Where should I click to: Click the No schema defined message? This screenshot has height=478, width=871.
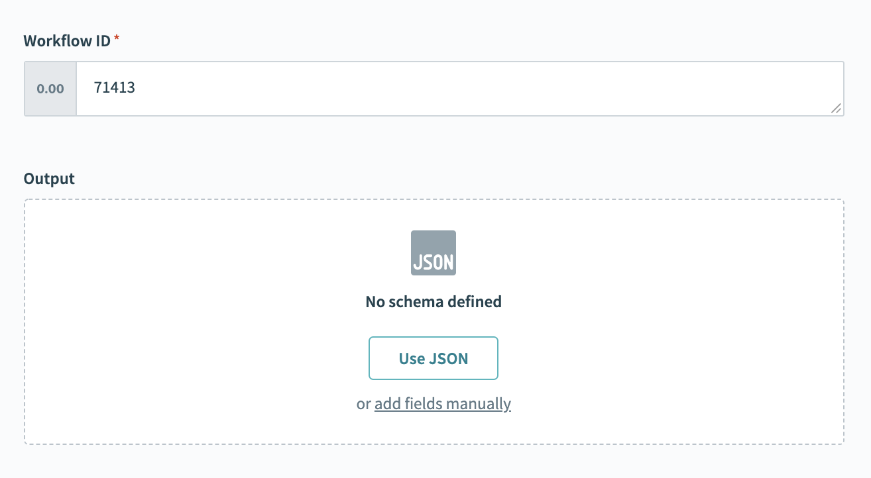click(434, 302)
